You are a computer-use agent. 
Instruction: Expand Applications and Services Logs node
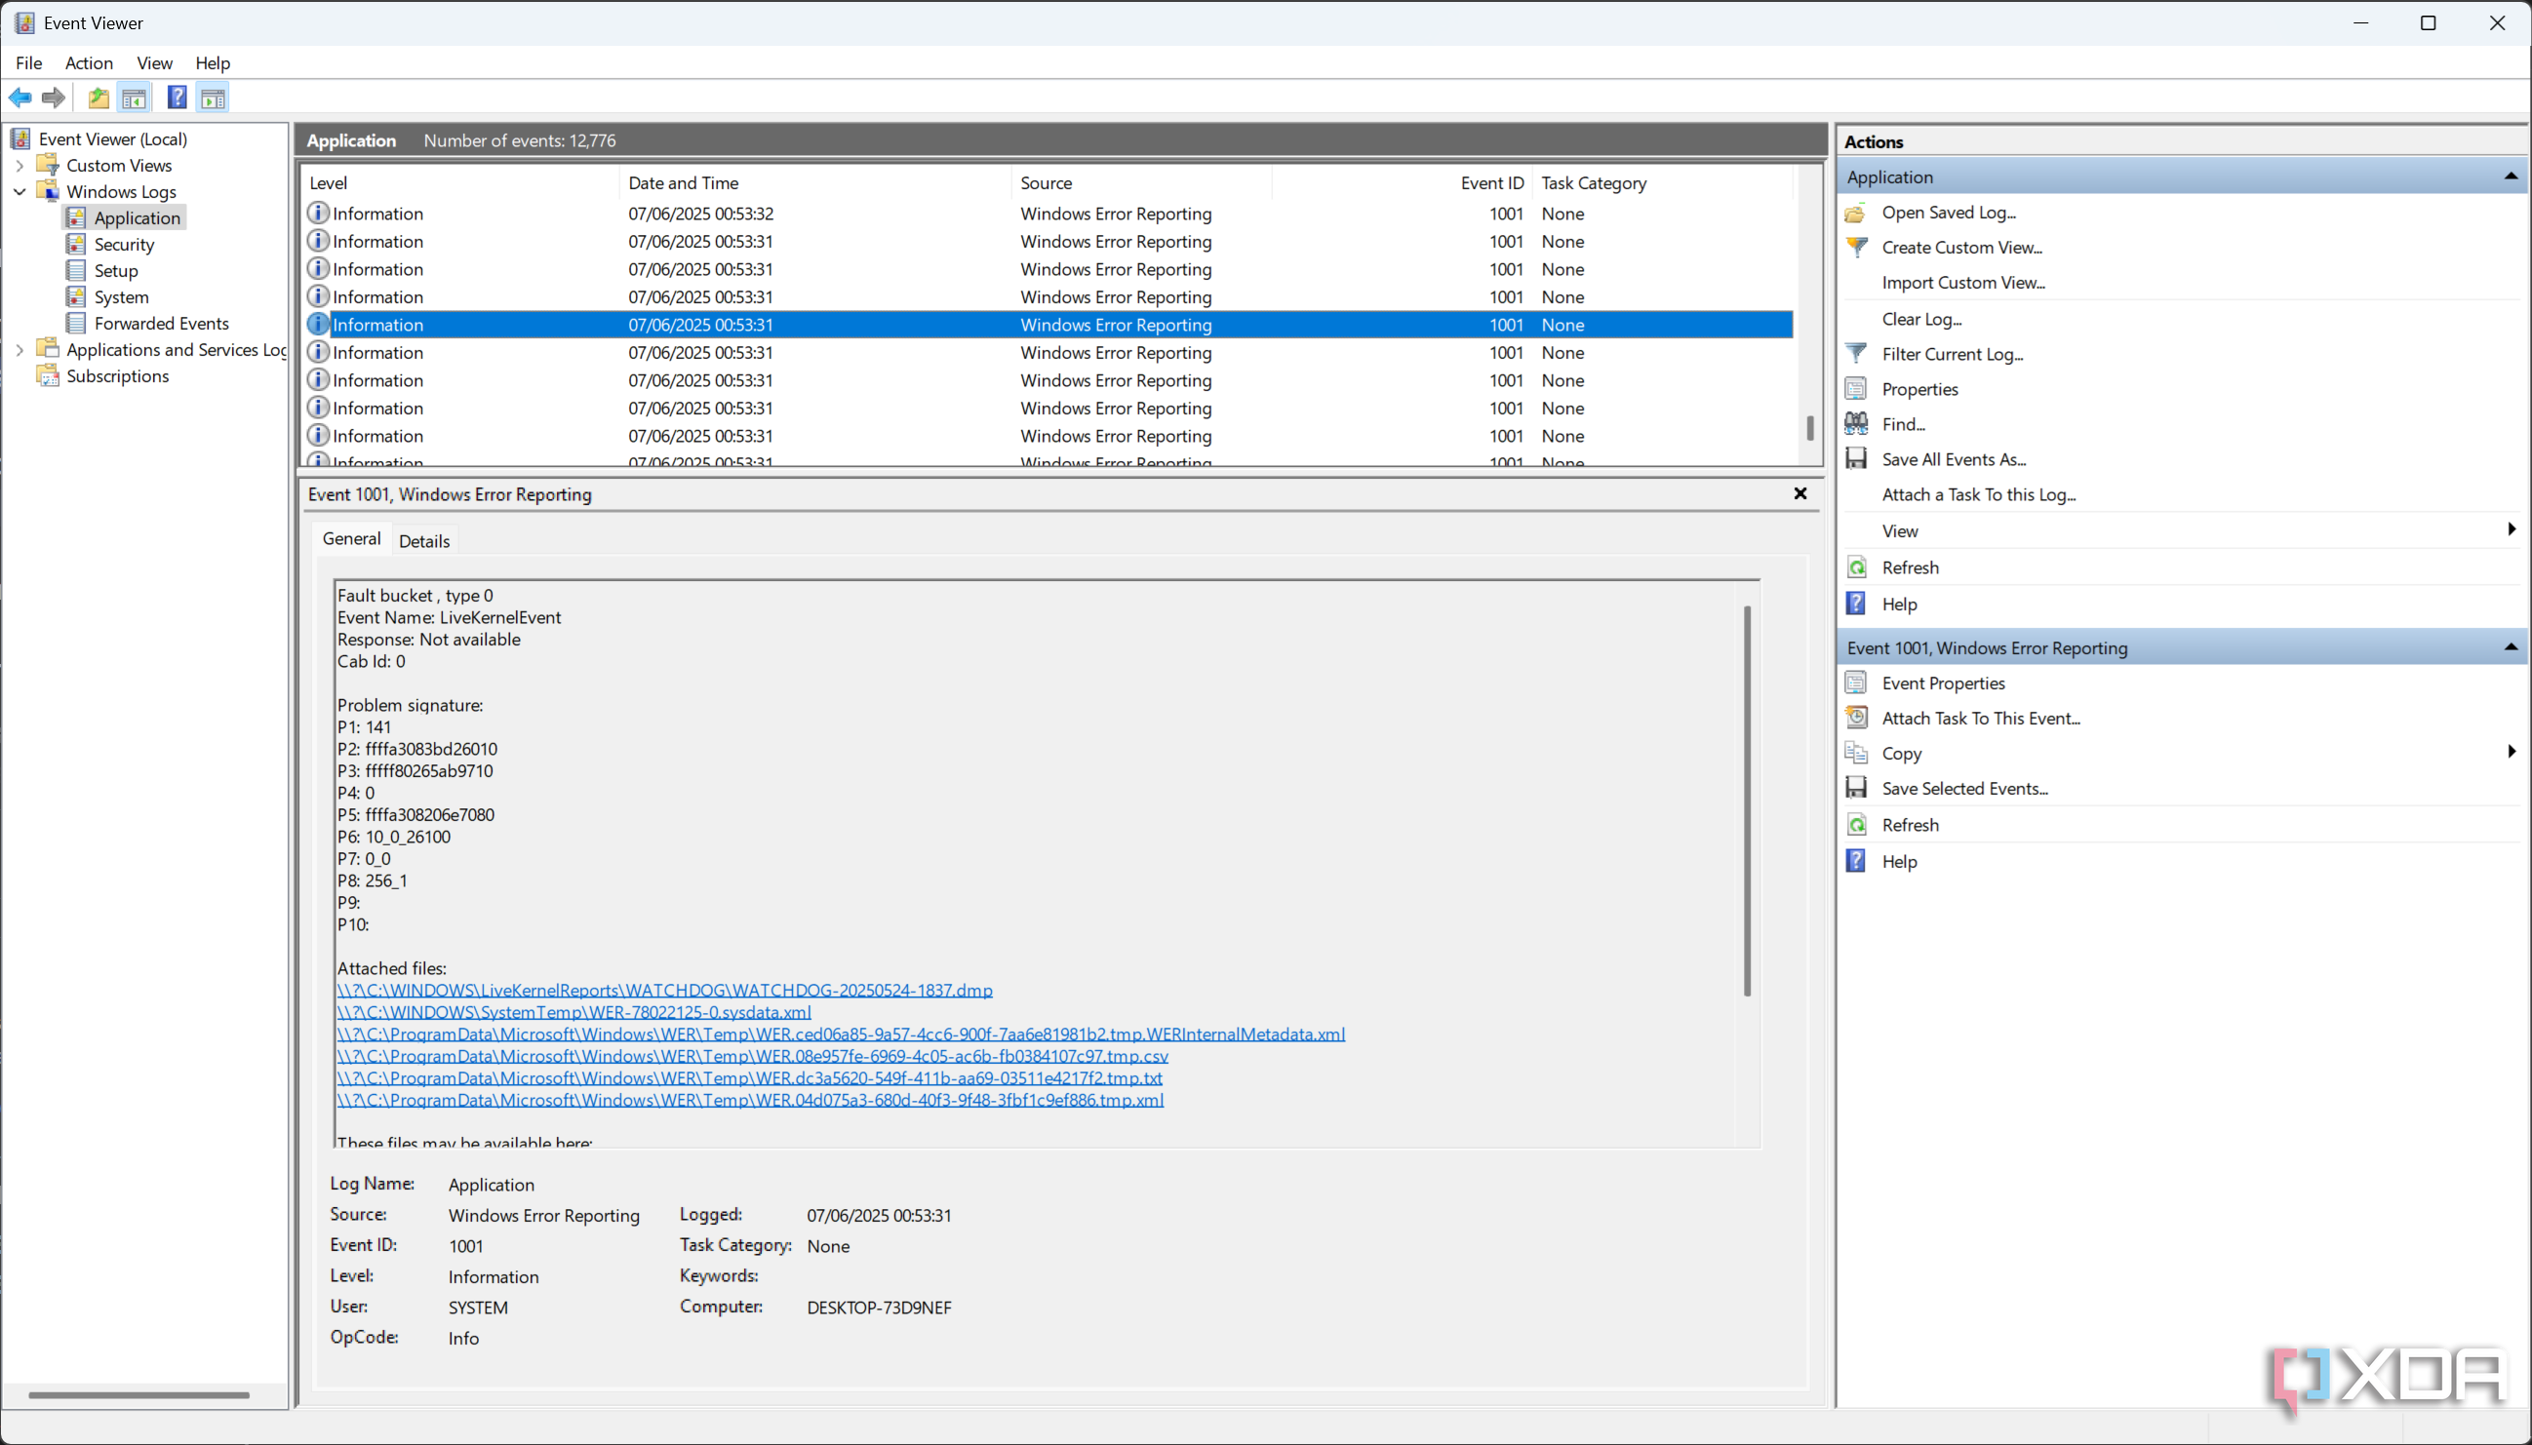pyautogui.click(x=19, y=349)
